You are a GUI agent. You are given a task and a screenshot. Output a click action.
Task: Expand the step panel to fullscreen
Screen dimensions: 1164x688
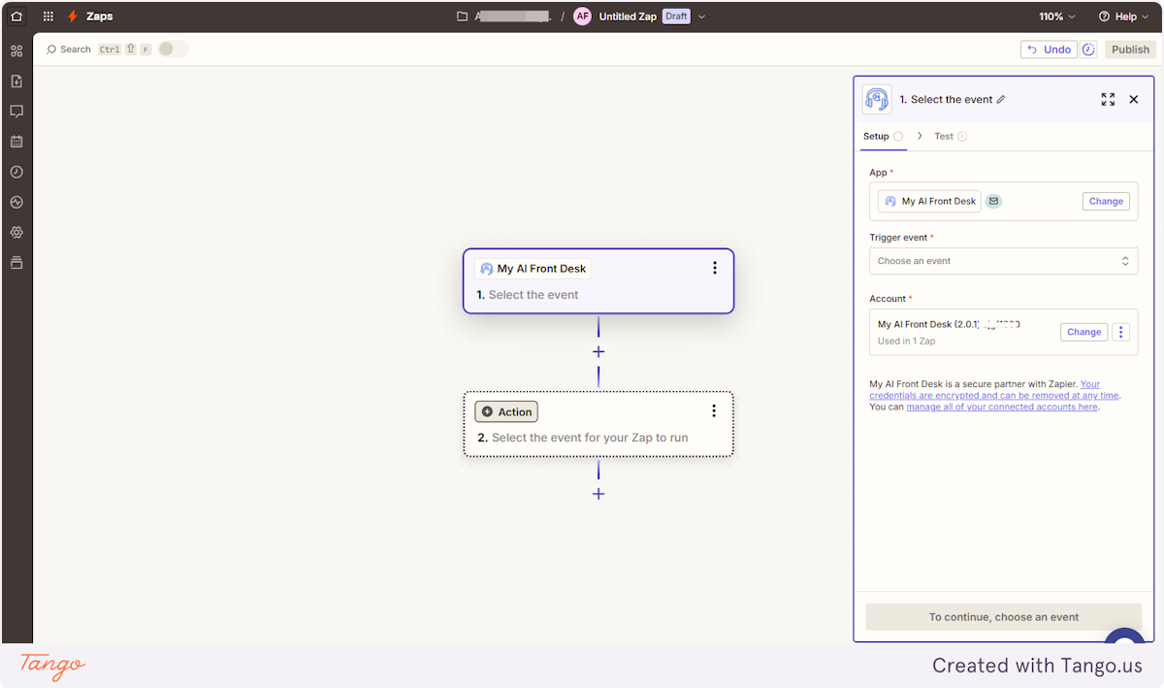1108,99
